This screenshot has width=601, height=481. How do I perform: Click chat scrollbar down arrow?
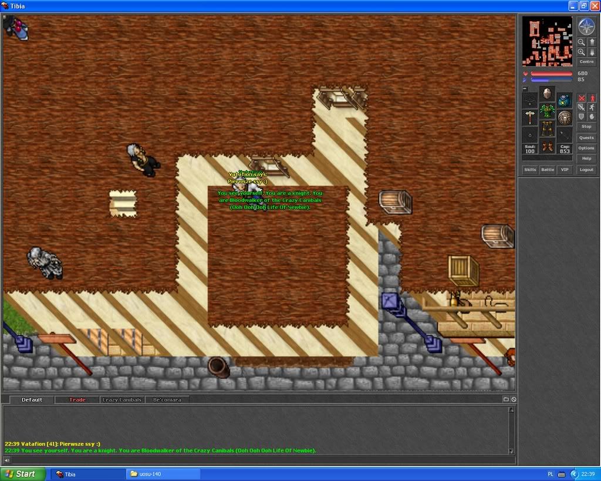tap(511, 451)
